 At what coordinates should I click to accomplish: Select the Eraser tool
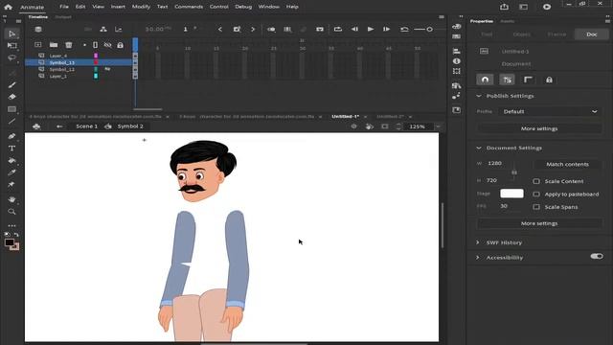[11, 97]
